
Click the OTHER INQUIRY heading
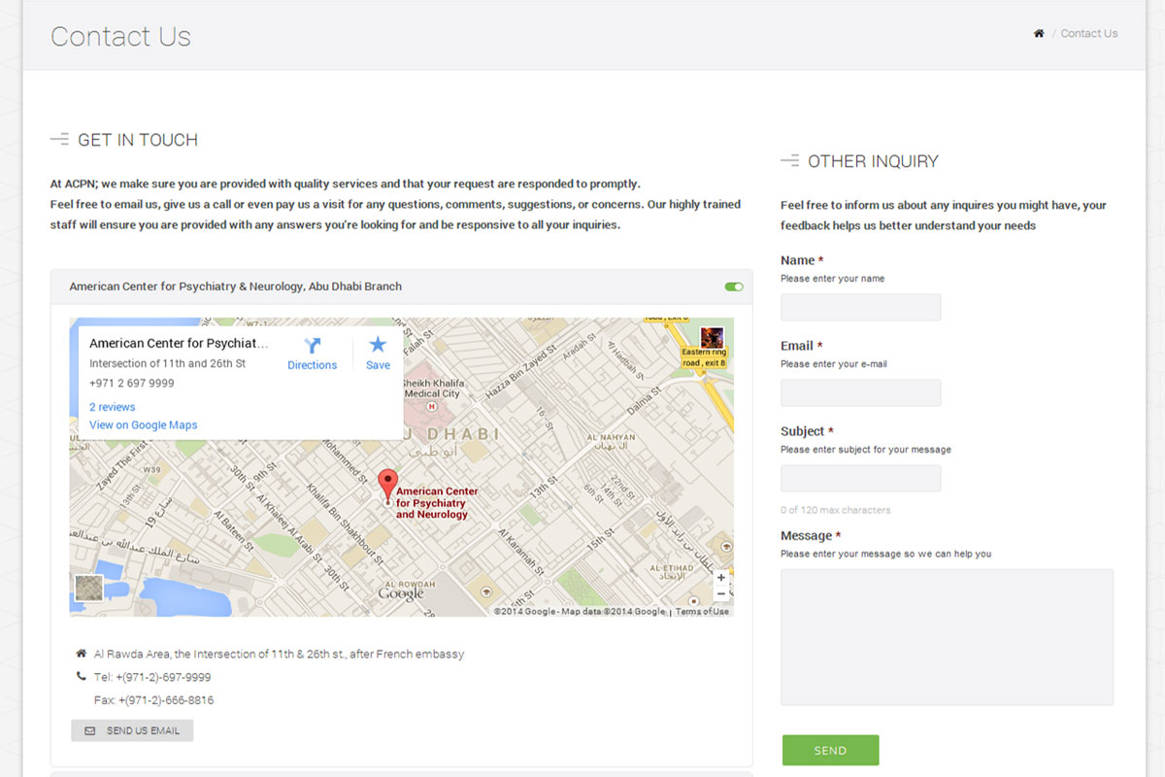click(873, 161)
